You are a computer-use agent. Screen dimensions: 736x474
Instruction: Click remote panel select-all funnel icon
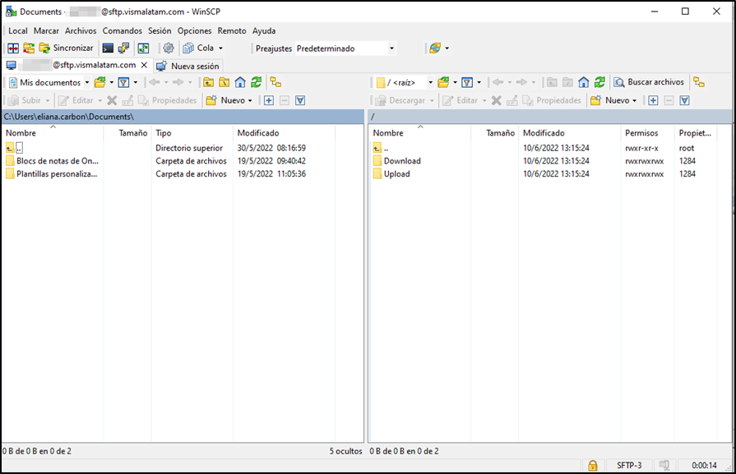(685, 100)
